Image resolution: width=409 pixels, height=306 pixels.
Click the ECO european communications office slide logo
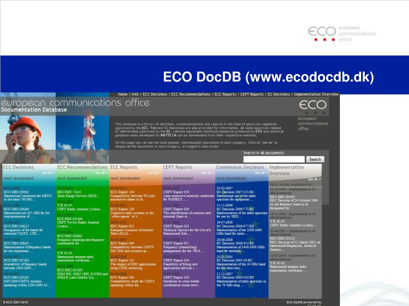coord(342,34)
